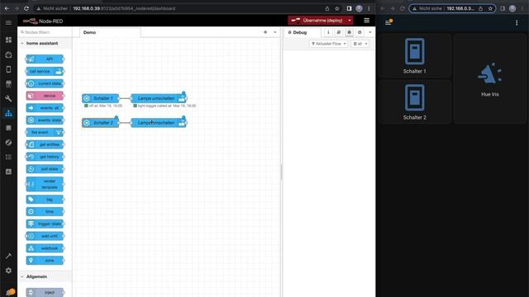This screenshot has width=529, height=297.
Task: Select the call service palette node
Action: (x=45, y=72)
